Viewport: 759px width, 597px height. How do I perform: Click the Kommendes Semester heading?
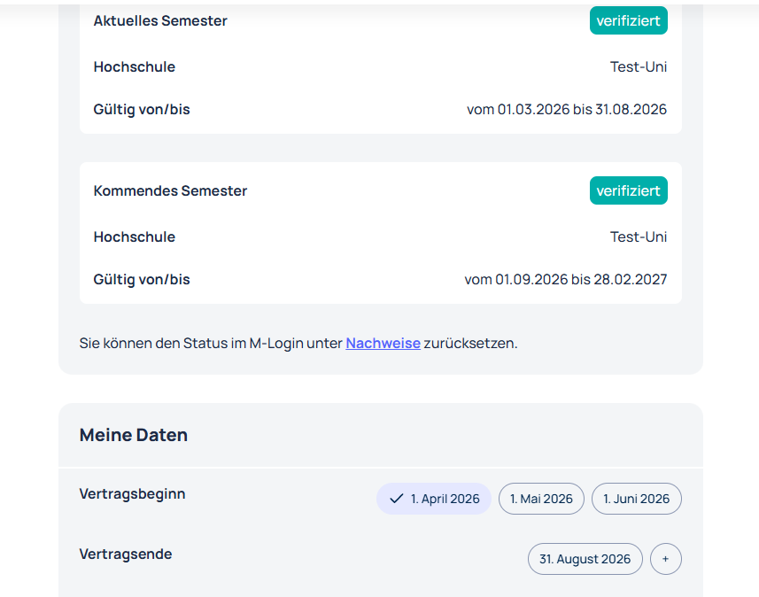(170, 190)
